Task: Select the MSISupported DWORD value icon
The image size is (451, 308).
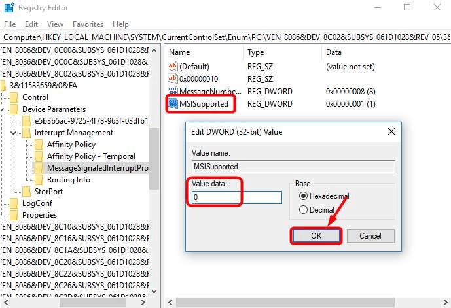Action: (x=173, y=103)
